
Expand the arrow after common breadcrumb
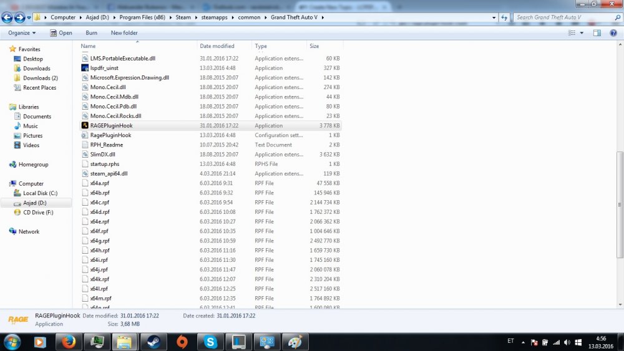[265, 17]
